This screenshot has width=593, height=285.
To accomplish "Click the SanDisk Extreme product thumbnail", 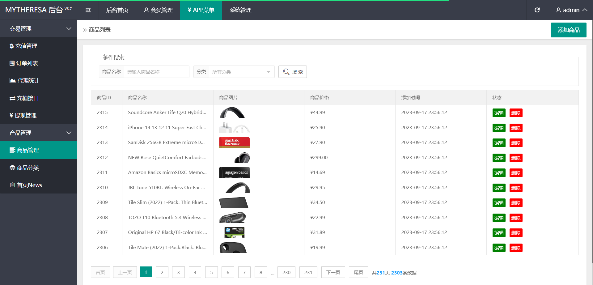I will pyautogui.click(x=234, y=142).
